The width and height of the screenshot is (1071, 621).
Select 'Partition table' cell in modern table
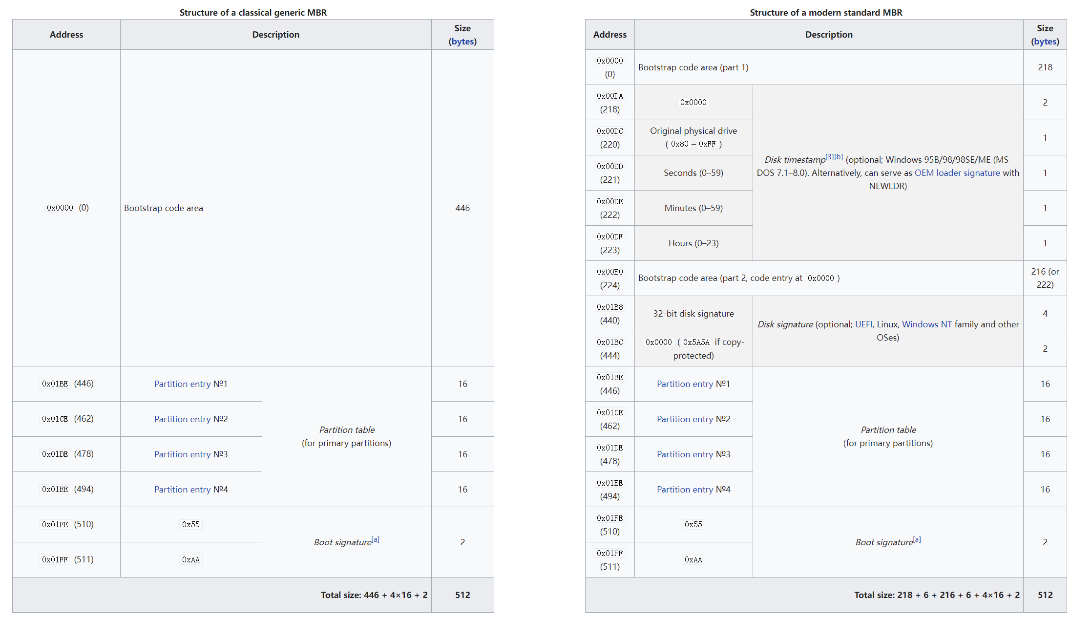(888, 437)
